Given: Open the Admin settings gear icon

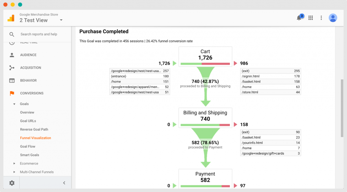Looking at the screenshot, I should point(12,183).
